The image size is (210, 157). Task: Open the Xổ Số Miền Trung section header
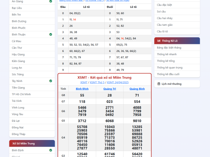click(32, 143)
